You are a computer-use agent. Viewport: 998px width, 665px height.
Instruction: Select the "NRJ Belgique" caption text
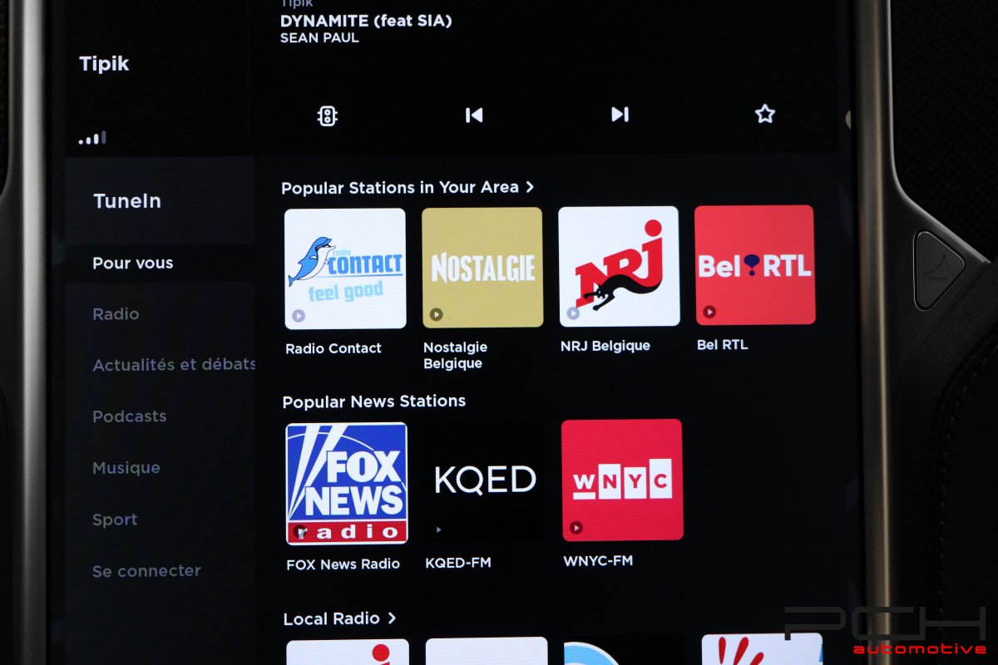coord(605,346)
